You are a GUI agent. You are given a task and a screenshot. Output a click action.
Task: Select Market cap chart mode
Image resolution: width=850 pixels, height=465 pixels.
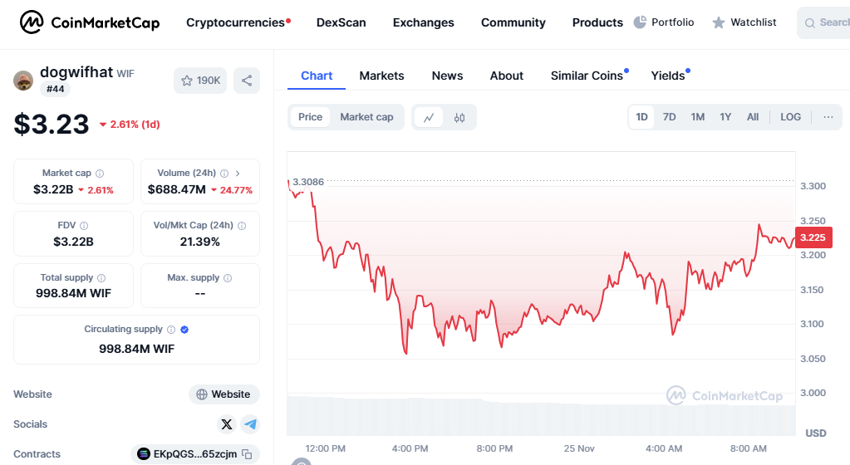point(366,117)
